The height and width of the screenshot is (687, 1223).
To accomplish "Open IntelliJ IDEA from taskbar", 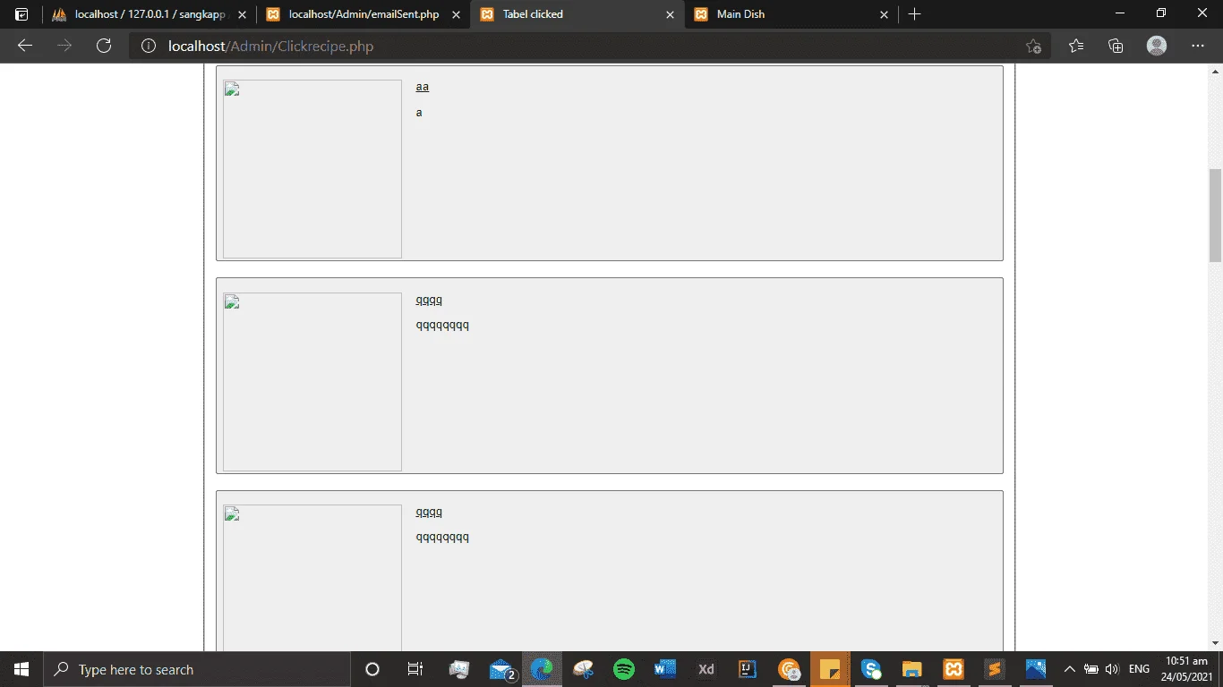I will [x=748, y=669].
